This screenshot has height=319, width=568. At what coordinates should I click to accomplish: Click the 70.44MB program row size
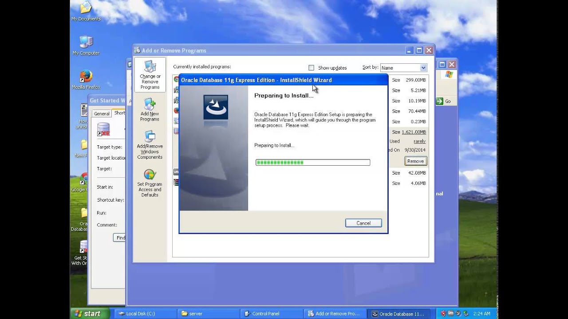(x=417, y=111)
